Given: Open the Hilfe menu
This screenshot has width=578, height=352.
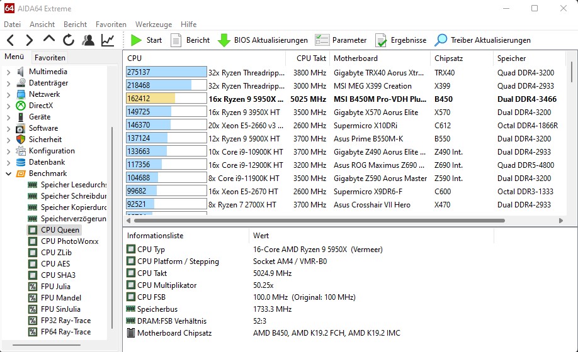Looking at the screenshot, I should tap(188, 25).
